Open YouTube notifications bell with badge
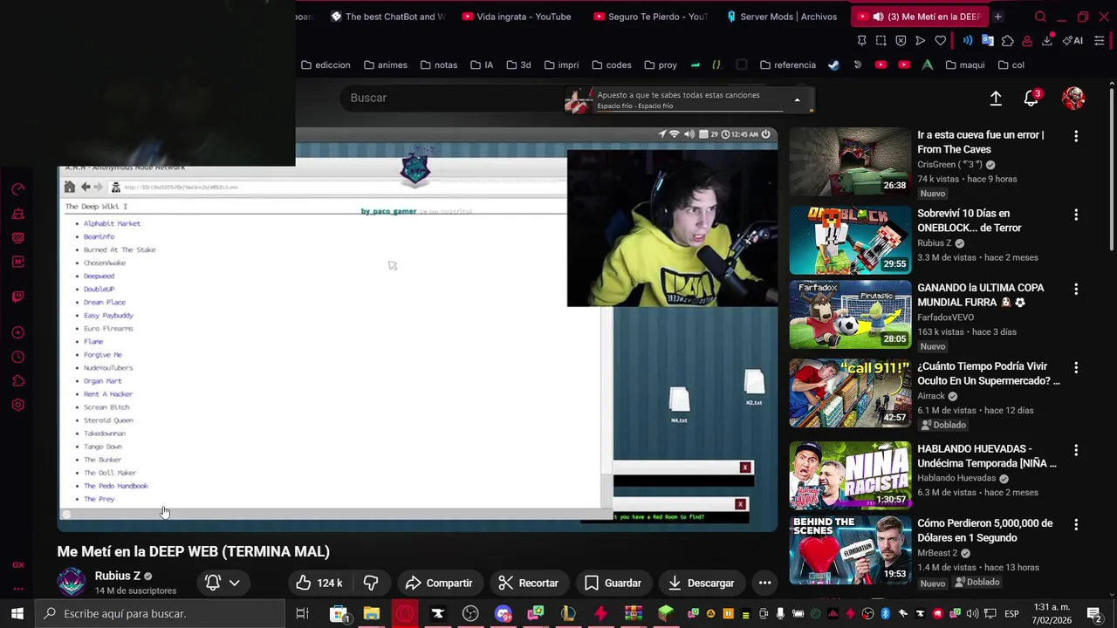 1031,98
